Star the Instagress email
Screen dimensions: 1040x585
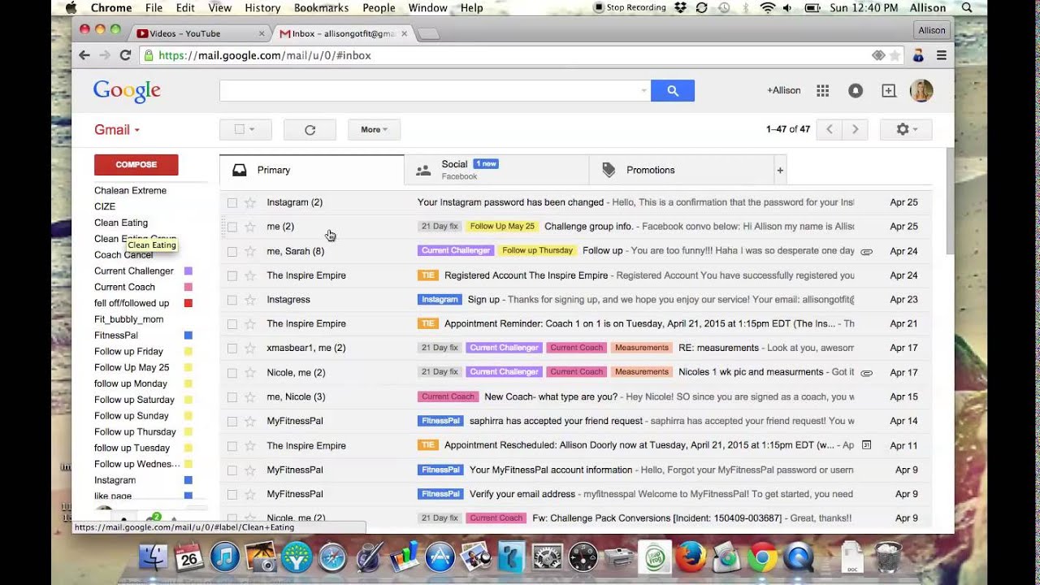pos(250,300)
